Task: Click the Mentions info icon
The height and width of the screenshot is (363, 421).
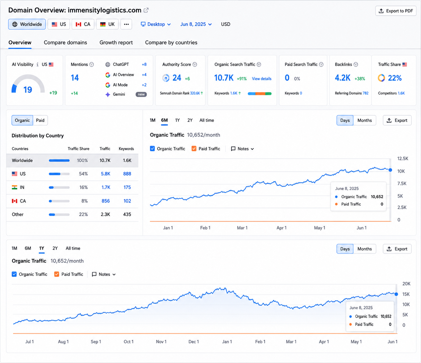Action: [x=92, y=65]
